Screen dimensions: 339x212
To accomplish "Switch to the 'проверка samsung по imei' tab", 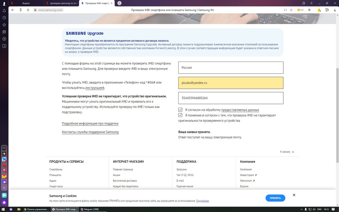I will click(61, 3).
